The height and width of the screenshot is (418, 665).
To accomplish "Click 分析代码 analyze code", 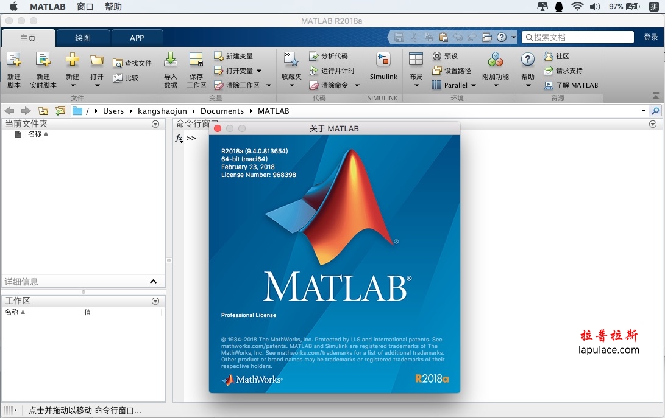I will pyautogui.click(x=329, y=56).
